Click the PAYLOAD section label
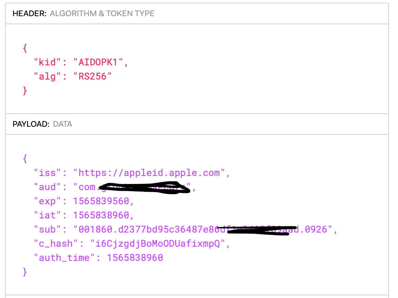Viewport: 398px width, 298px height. (x=31, y=124)
